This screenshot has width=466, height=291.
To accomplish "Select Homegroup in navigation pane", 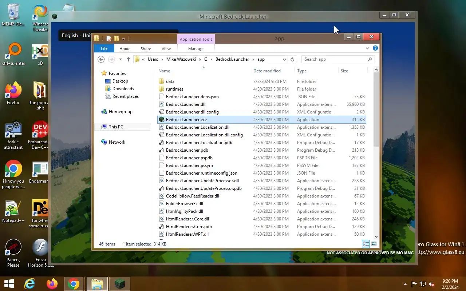I will (121, 112).
